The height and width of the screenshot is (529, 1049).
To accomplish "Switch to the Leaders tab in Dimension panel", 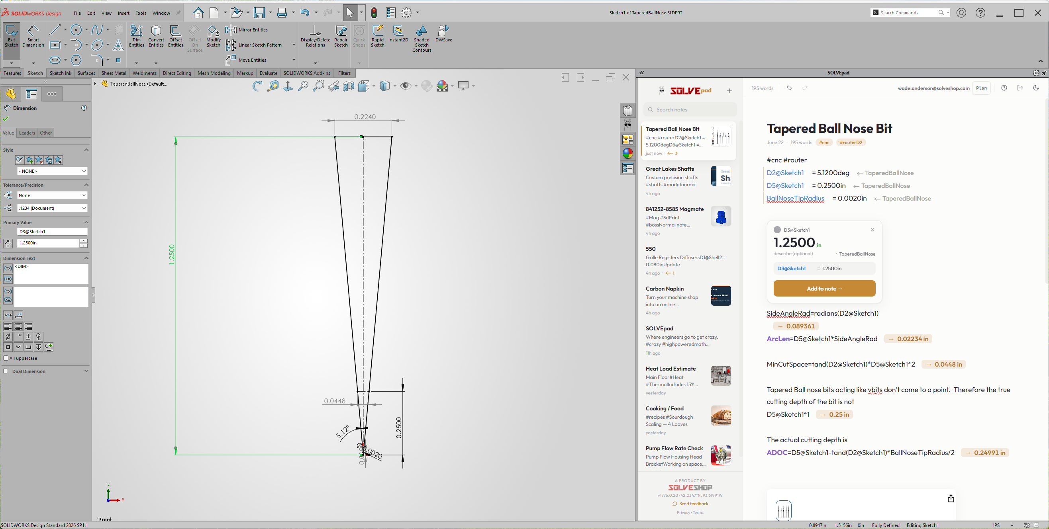I will (x=27, y=133).
